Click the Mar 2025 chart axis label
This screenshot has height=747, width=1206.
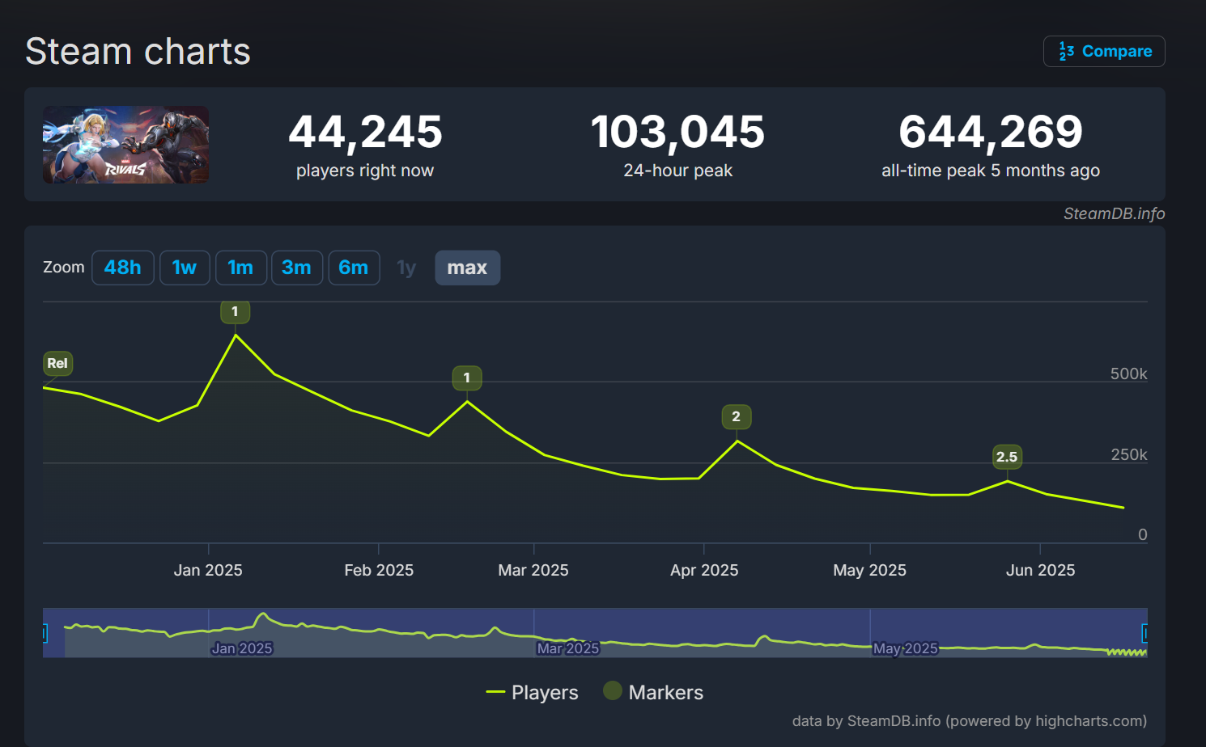[x=533, y=570]
